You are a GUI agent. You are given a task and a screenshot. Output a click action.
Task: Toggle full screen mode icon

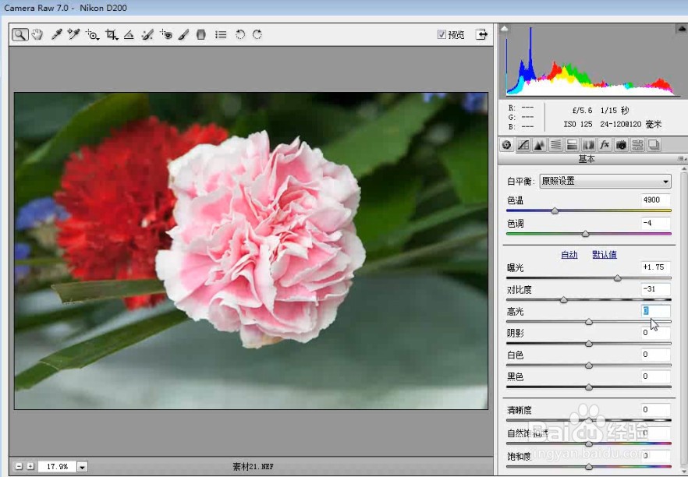tap(482, 34)
